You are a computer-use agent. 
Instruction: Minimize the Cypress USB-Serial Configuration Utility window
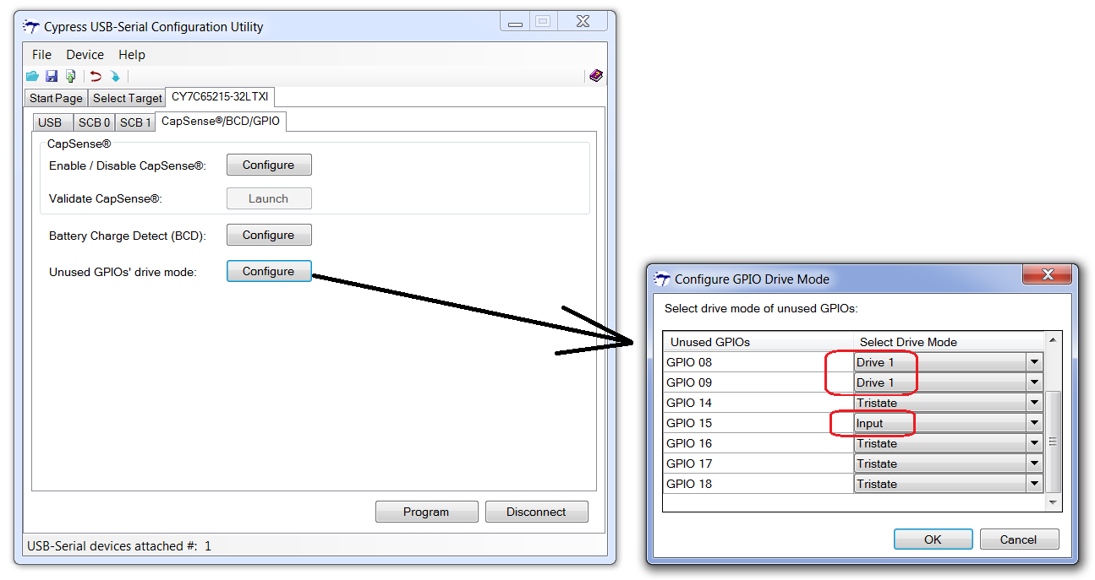[513, 21]
